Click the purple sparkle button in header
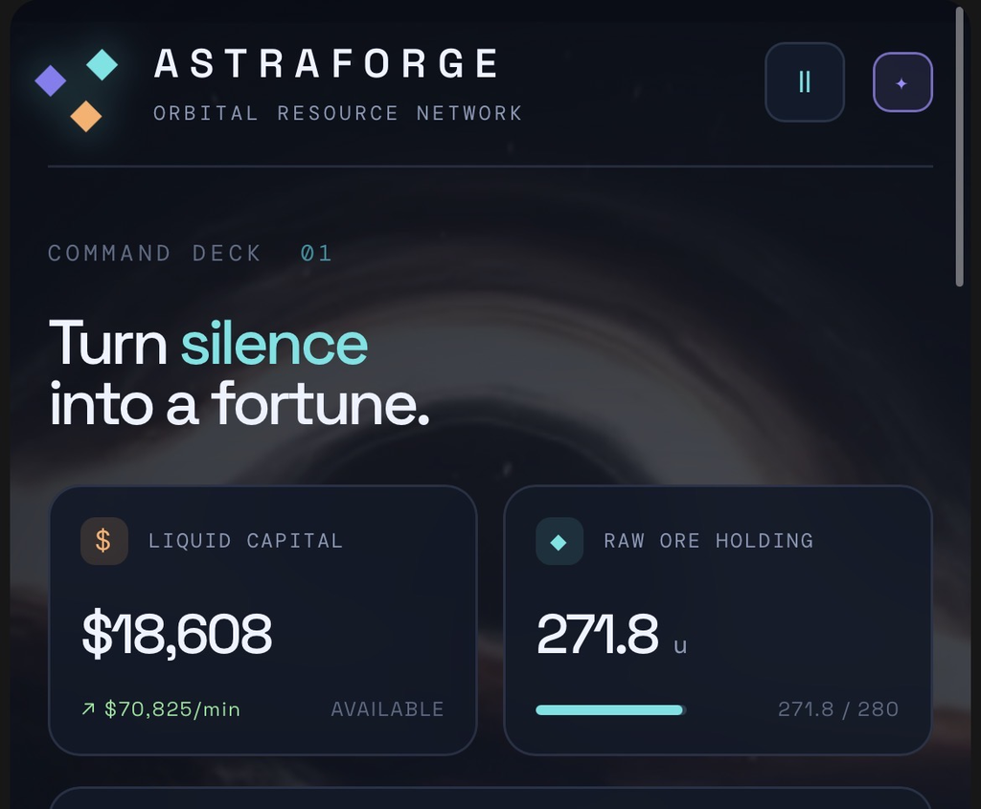Viewport: 981px width, 809px height. (902, 82)
